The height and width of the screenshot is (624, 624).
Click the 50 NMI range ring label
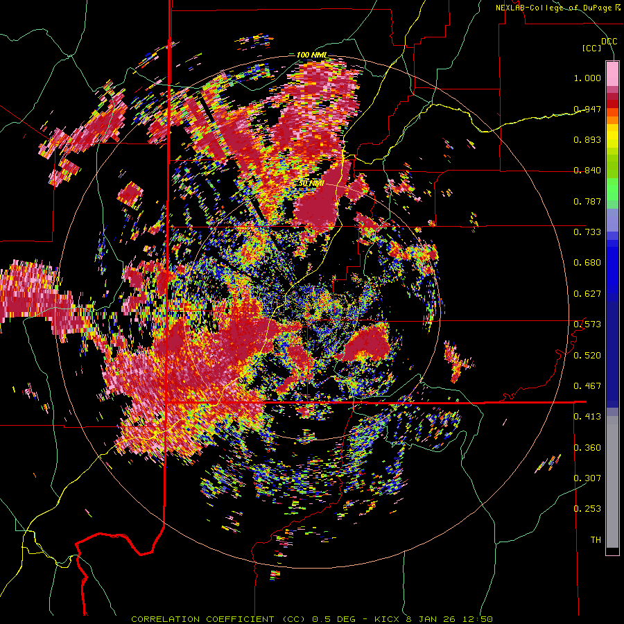(x=311, y=184)
